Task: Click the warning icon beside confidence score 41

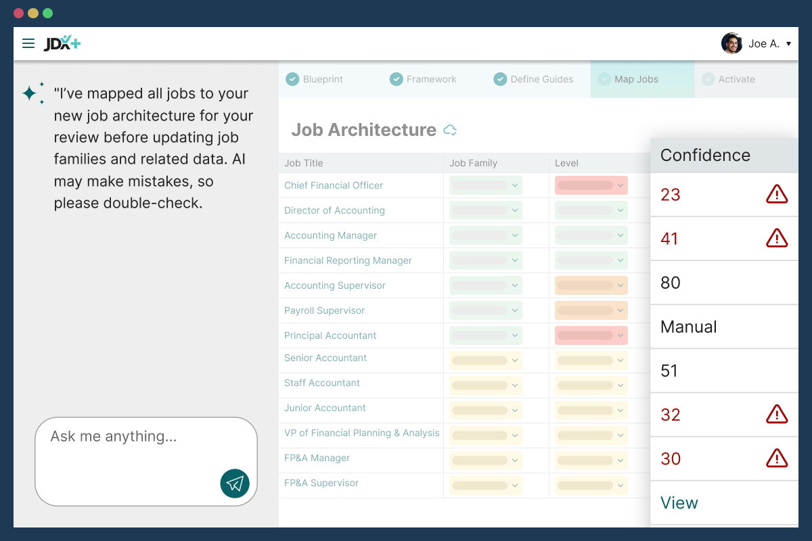Action: [777, 238]
